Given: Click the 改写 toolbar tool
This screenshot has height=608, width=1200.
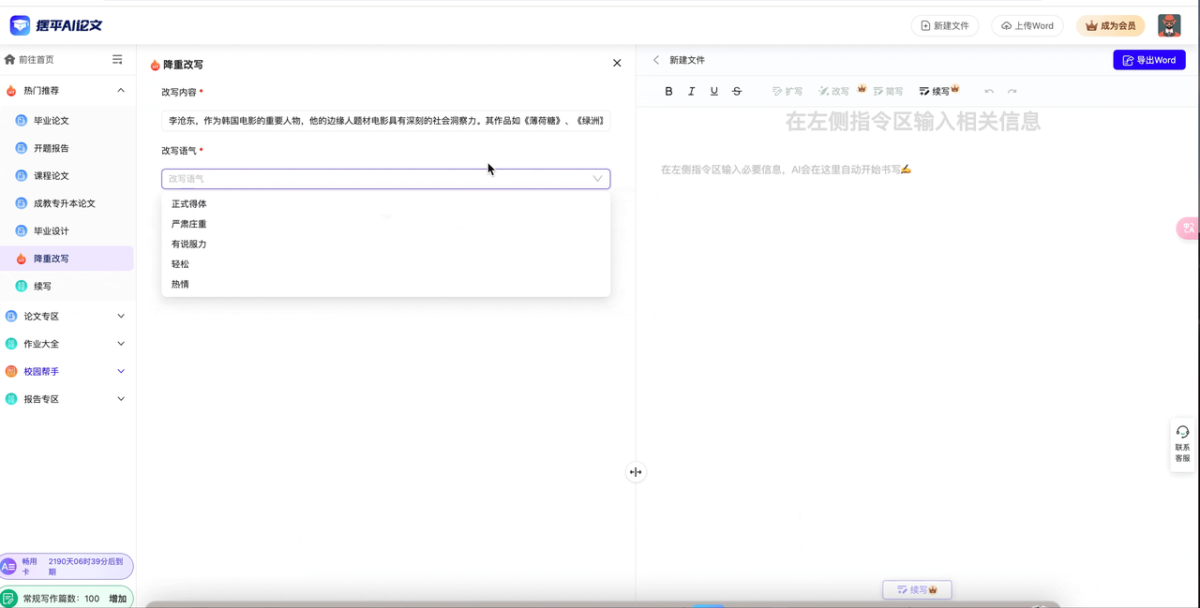Looking at the screenshot, I should point(834,91).
